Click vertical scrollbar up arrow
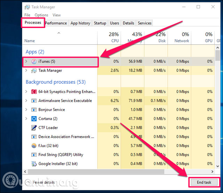The image size is (223, 193). point(218,47)
